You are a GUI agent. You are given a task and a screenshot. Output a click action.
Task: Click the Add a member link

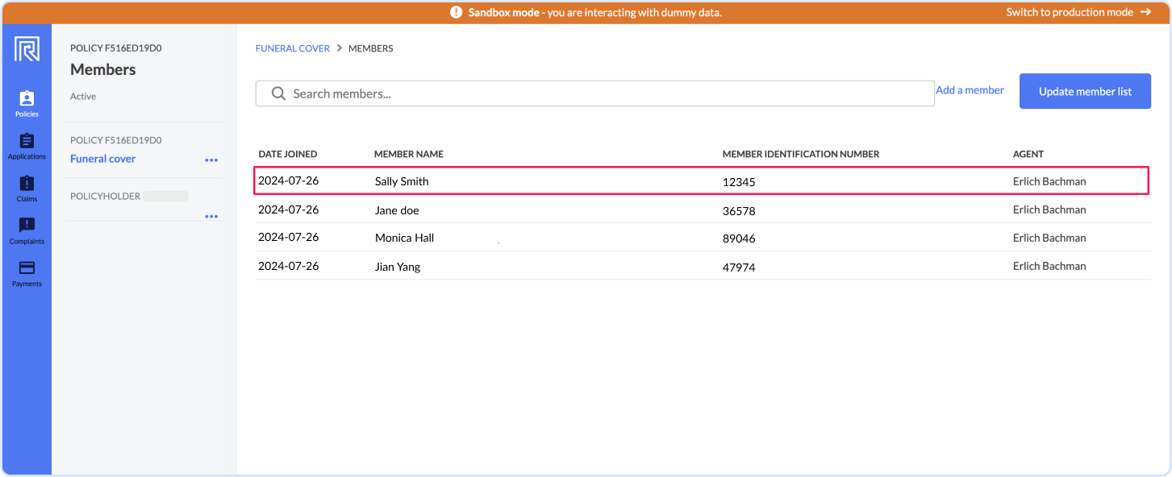tap(970, 89)
